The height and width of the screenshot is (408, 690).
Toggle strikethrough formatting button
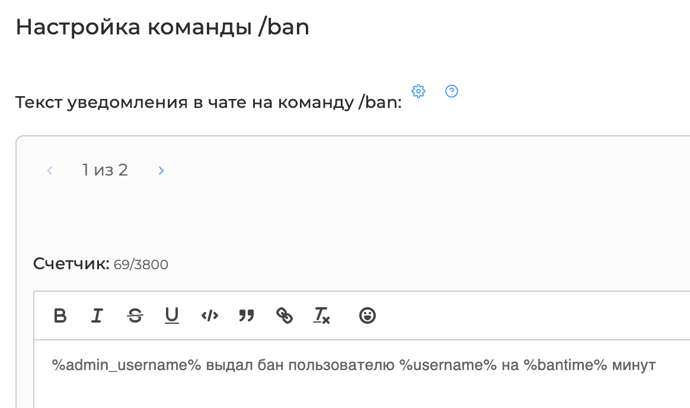point(135,315)
